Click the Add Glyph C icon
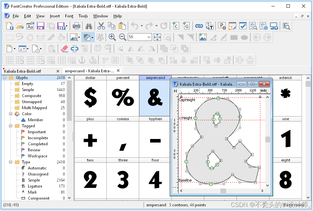Image resolution: width=313 pixels, height=211 pixels. point(176,26)
